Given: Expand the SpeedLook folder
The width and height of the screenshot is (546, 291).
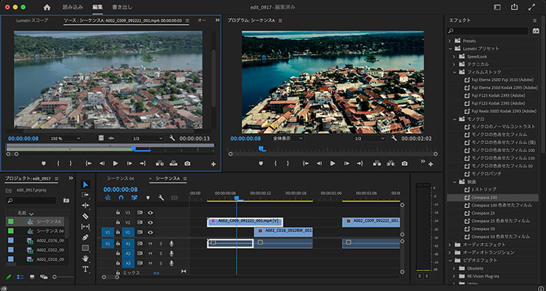Looking at the screenshot, I should coord(454,57).
